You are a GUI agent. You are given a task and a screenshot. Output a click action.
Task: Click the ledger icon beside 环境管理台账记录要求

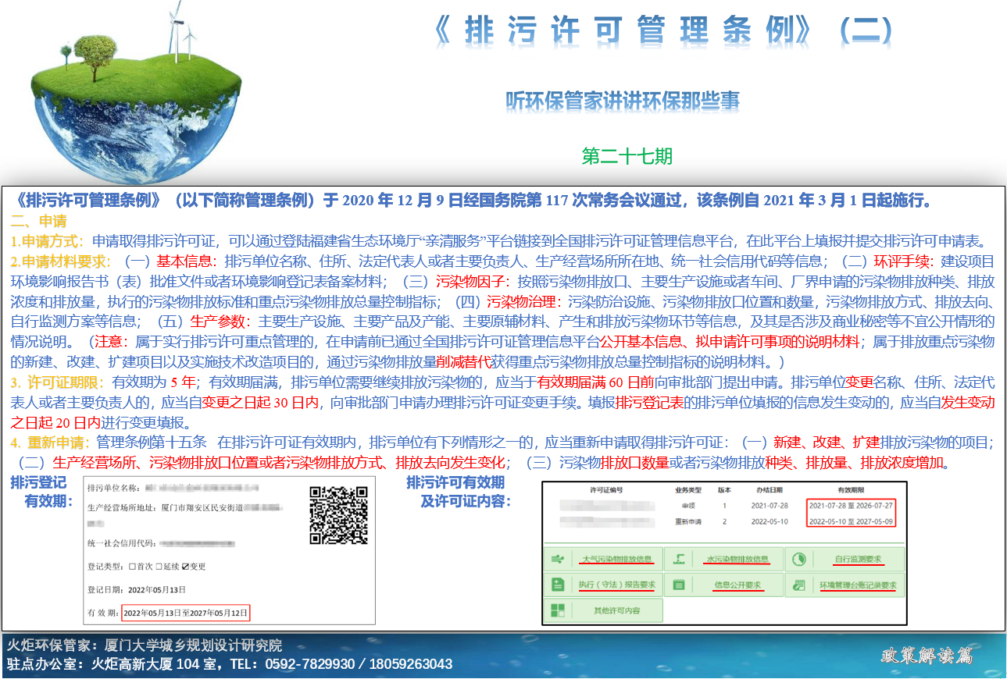[x=799, y=585]
